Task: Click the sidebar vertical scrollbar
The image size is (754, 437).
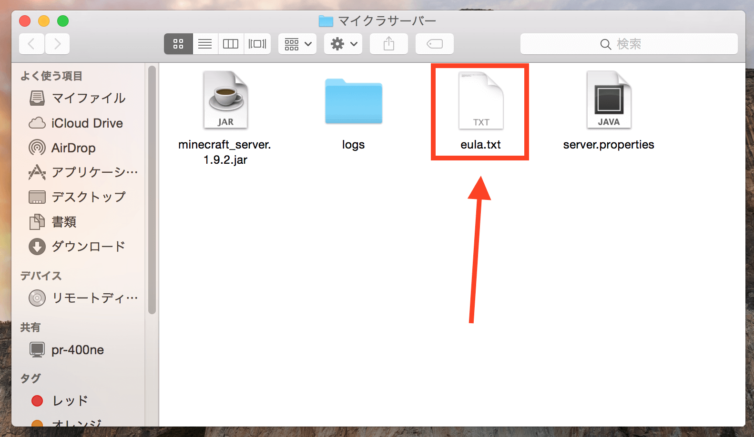Action: click(x=152, y=190)
